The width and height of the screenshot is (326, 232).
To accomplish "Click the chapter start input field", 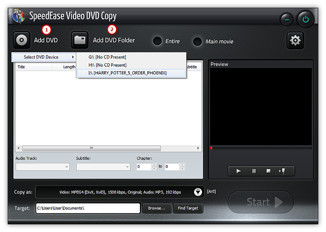I will tap(144, 166).
